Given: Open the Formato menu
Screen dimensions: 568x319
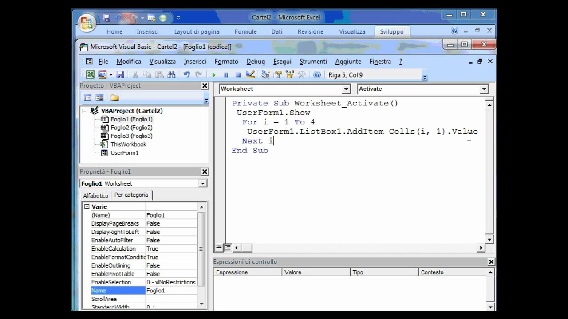Looking at the screenshot, I should click(x=226, y=62).
